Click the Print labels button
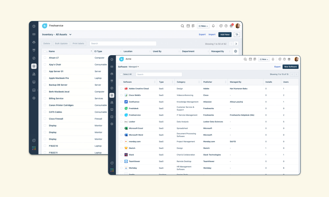 coord(78,44)
